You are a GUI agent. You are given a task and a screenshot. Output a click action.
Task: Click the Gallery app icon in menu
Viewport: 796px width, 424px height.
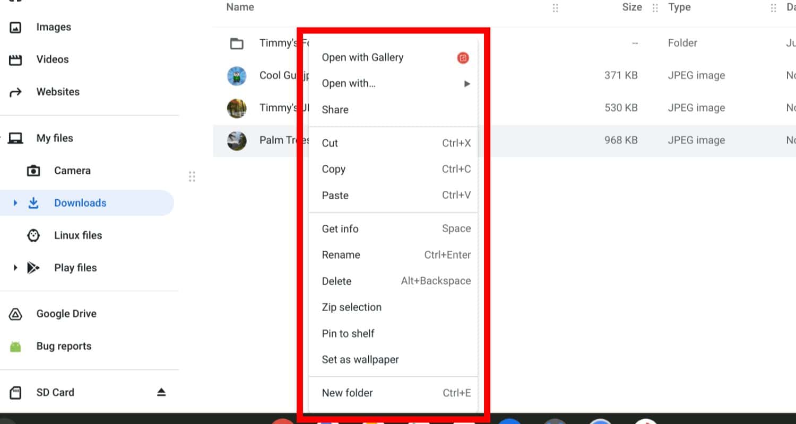coord(463,58)
